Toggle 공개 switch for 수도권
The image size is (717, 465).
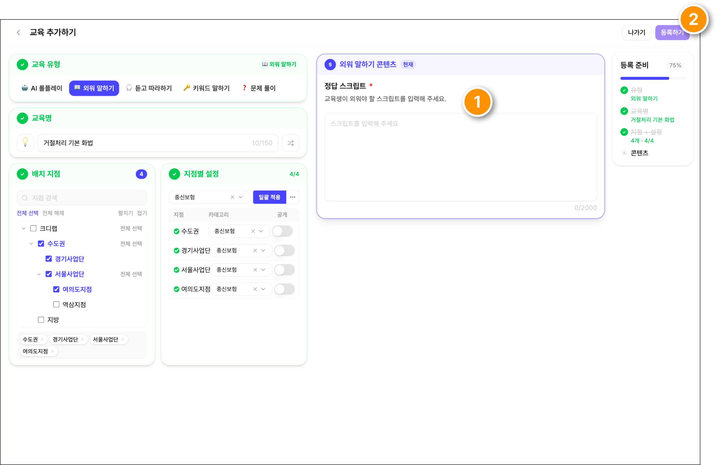(283, 231)
